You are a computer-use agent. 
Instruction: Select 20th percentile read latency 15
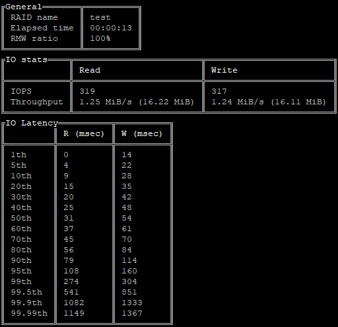coord(69,186)
